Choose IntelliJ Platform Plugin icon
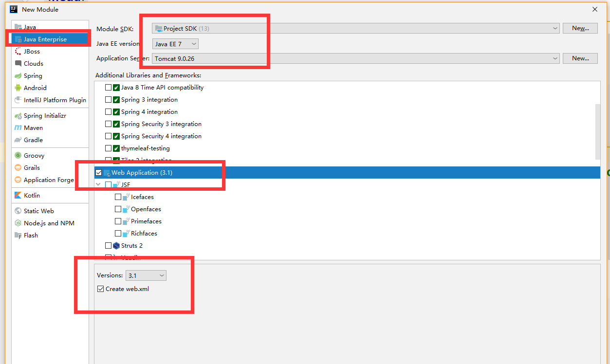The width and height of the screenshot is (610, 364). [x=18, y=100]
